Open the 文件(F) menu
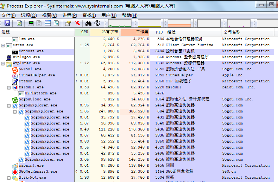Image resolution: width=278 pixels, height=182 pixels. [x=9, y=15]
